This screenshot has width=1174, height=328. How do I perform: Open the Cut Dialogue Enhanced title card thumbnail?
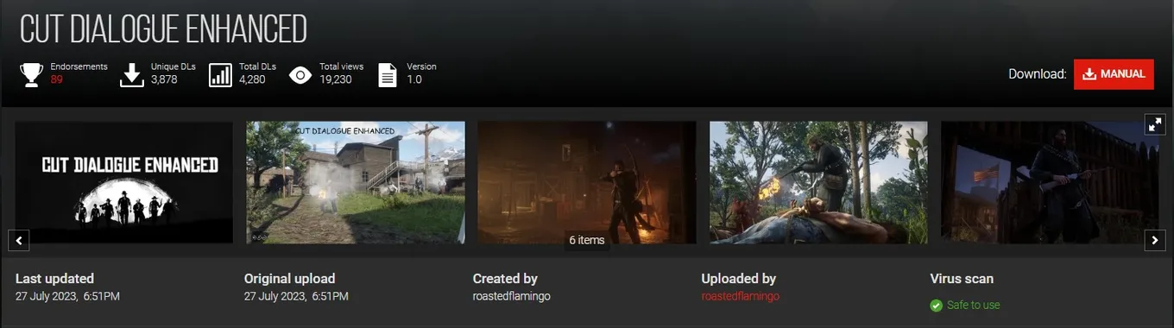pyautogui.click(x=124, y=182)
